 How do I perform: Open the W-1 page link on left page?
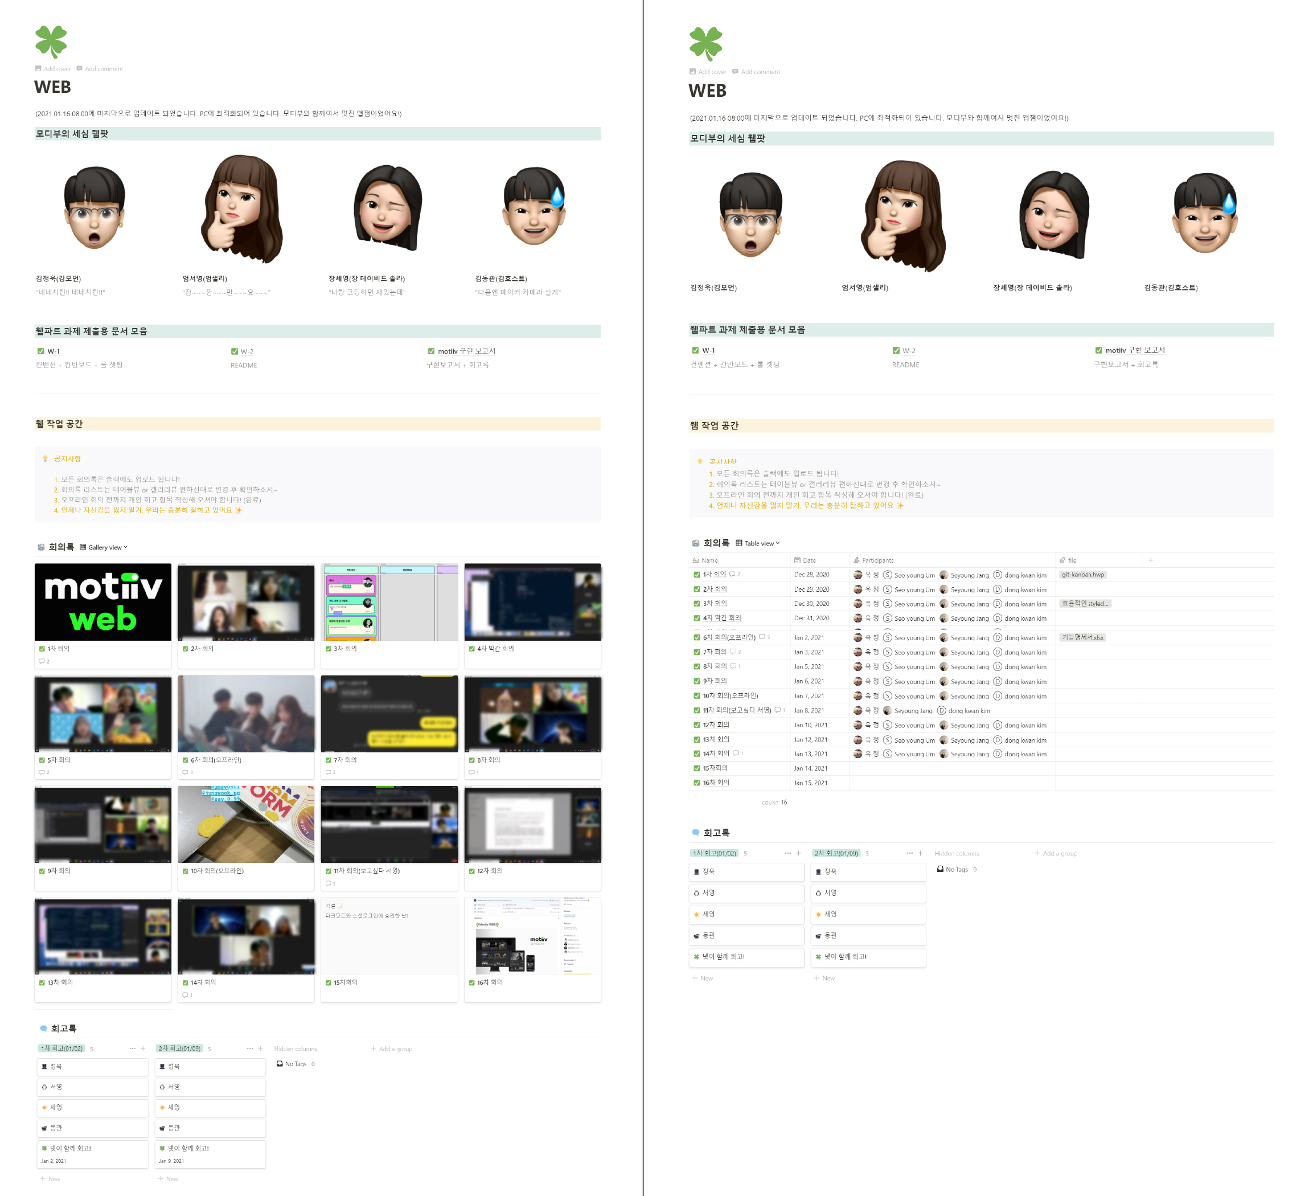[54, 351]
